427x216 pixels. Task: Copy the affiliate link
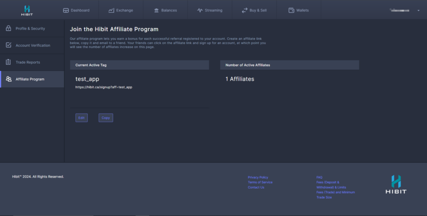click(105, 118)
